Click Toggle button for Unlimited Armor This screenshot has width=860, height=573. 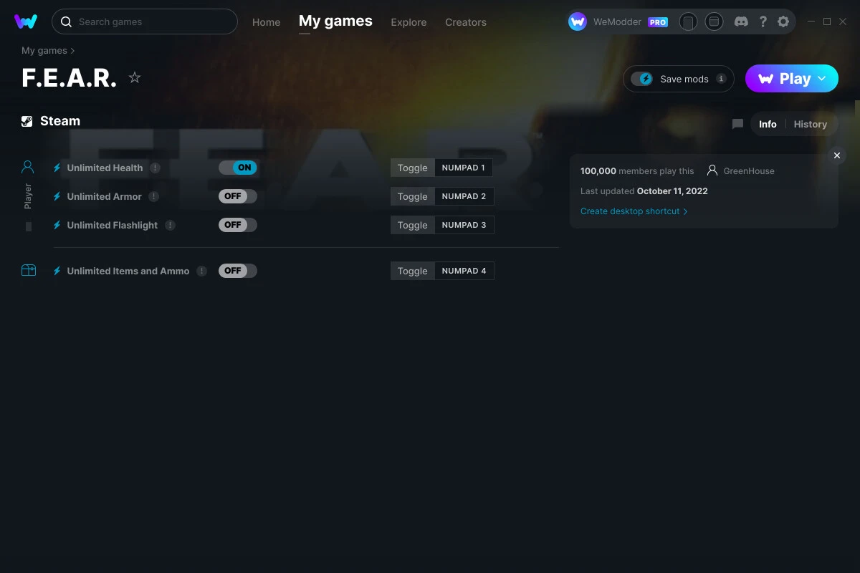tap(413, 196)
